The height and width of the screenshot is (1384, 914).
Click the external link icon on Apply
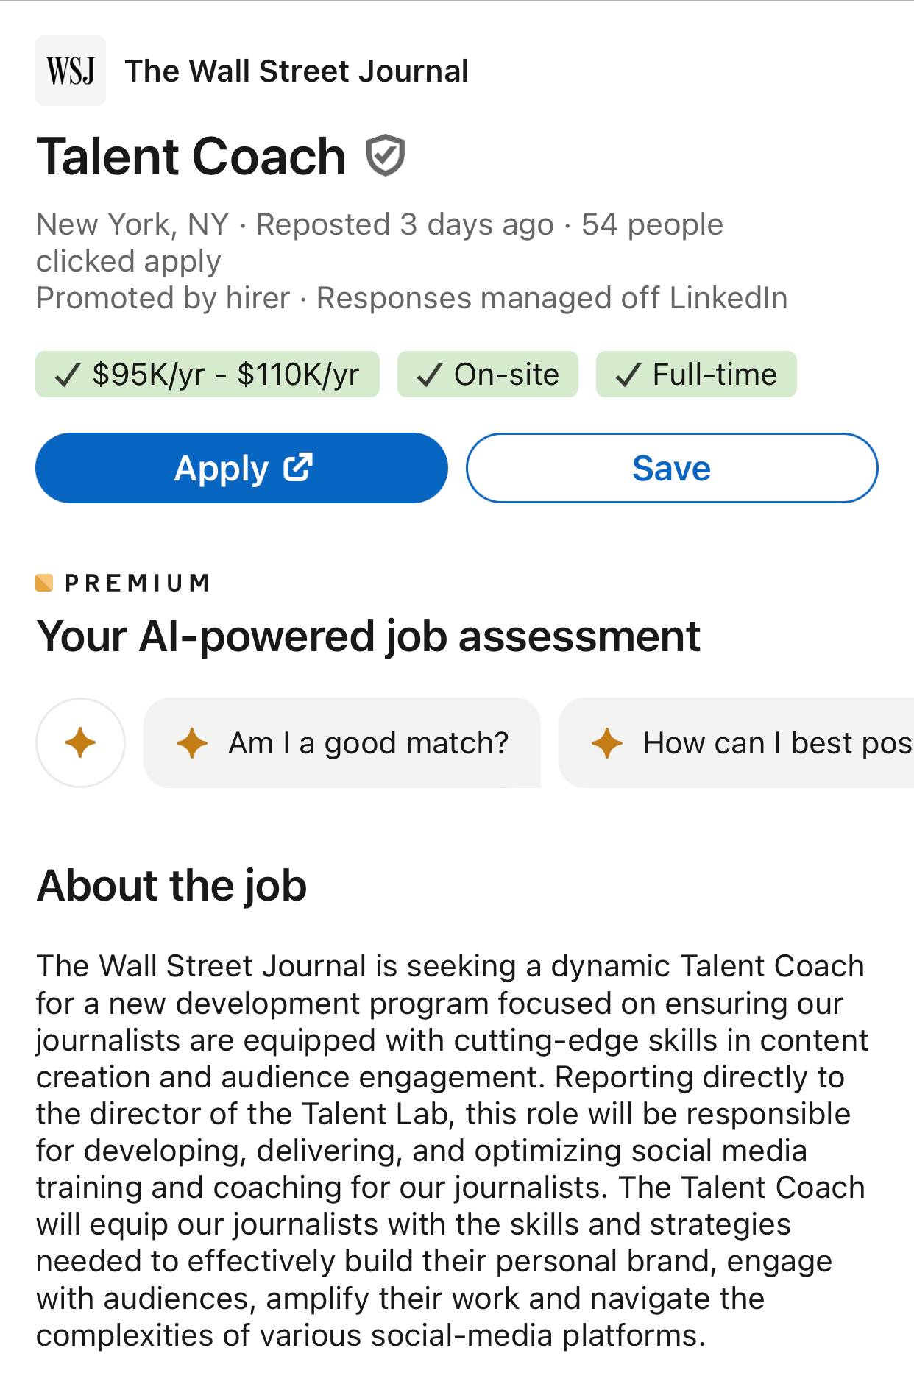tap(298, 467)
